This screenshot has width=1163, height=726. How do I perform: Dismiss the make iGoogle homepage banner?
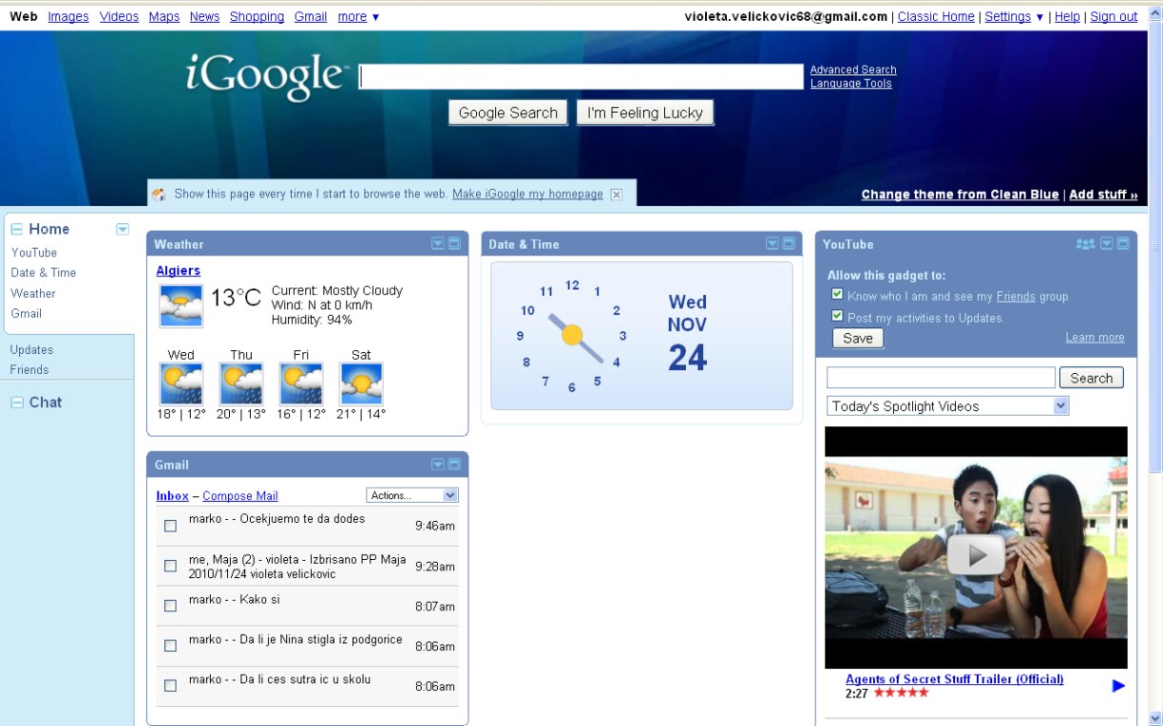[x=616, y=195]
